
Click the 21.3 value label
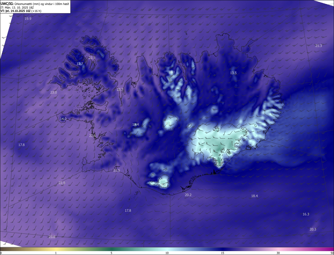(319, 46)
